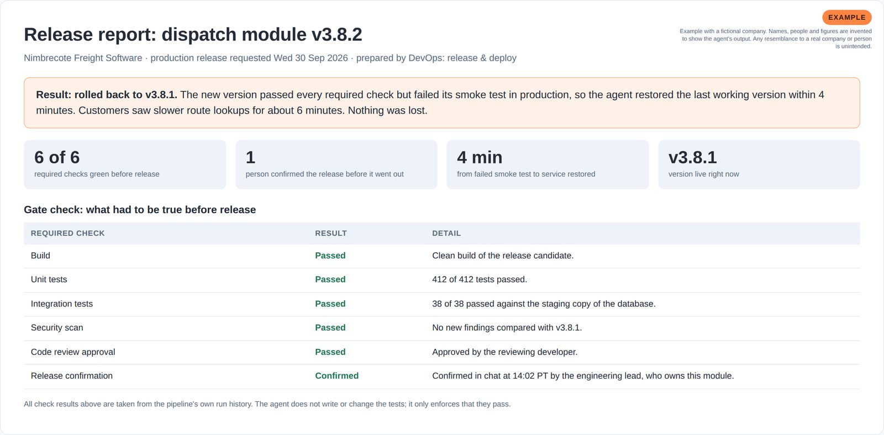This screenshot has width=884, height=435.
Task: Click the green "Confirmed" result
Action: tap(337, 376)
